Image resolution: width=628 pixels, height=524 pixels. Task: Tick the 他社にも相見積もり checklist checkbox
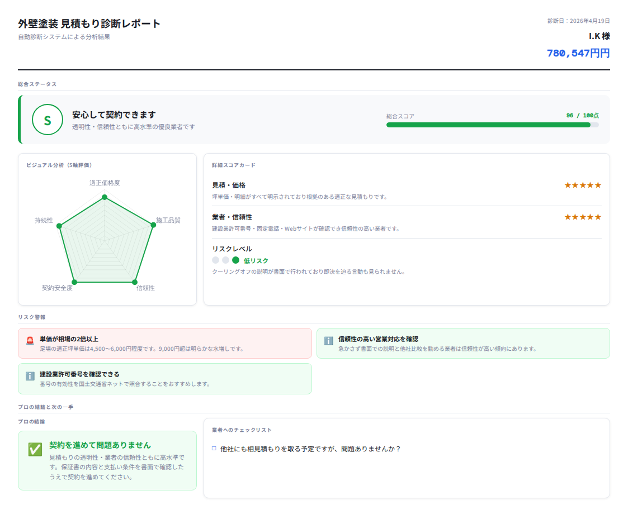214,449
